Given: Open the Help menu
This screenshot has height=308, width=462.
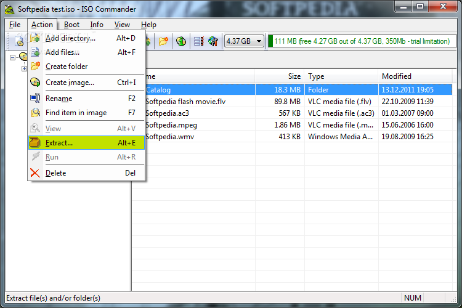Looking at the screenshot, I should click(x=148, y=25).
